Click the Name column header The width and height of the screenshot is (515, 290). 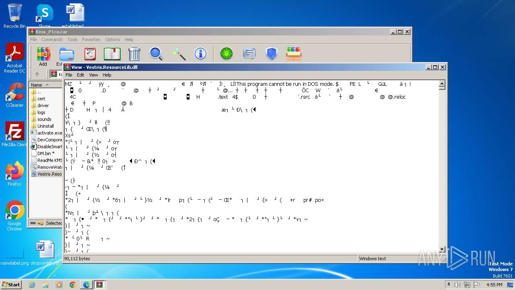point(45,85)
